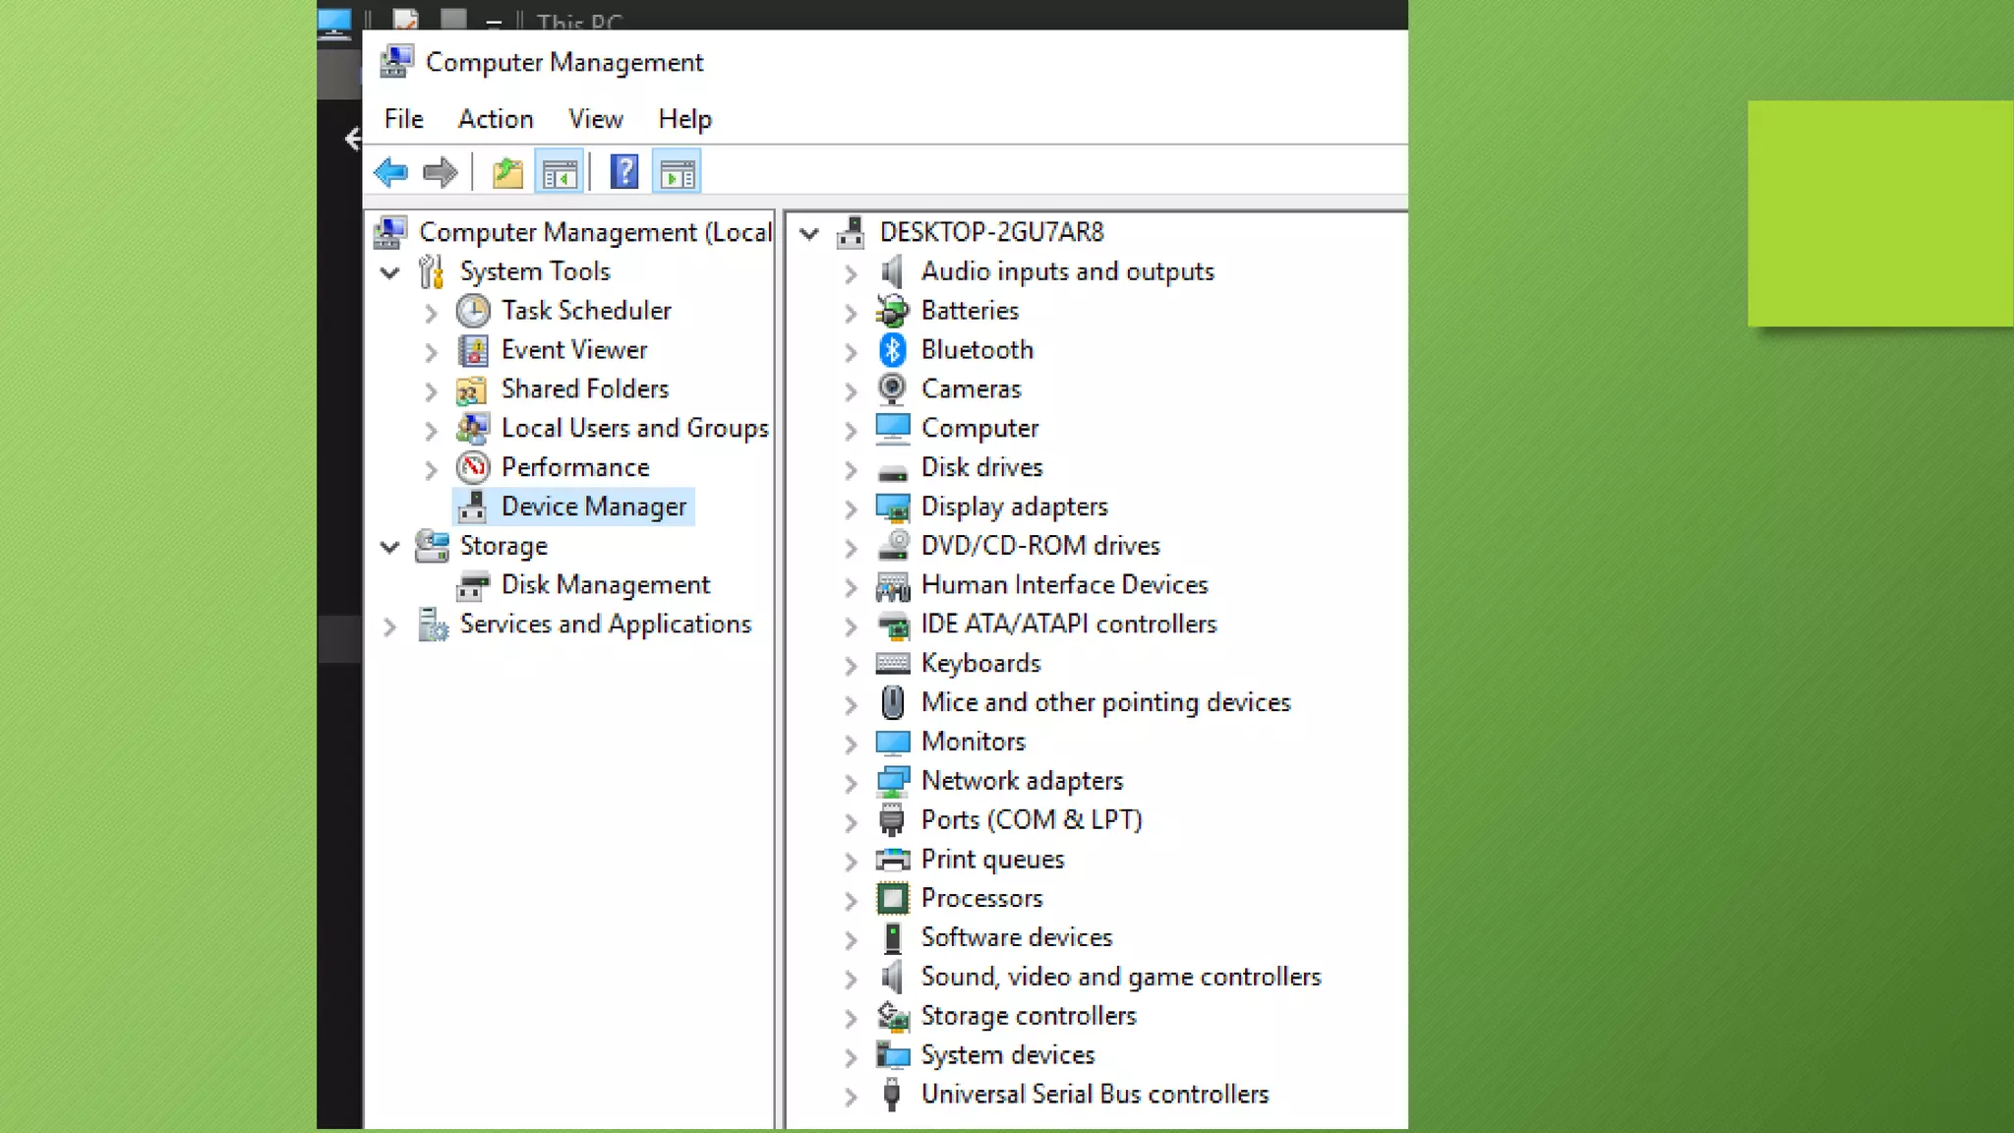Click the Performance monitor icon
The height and width of the screenshot is (1133, 2014).
[473, 467]
